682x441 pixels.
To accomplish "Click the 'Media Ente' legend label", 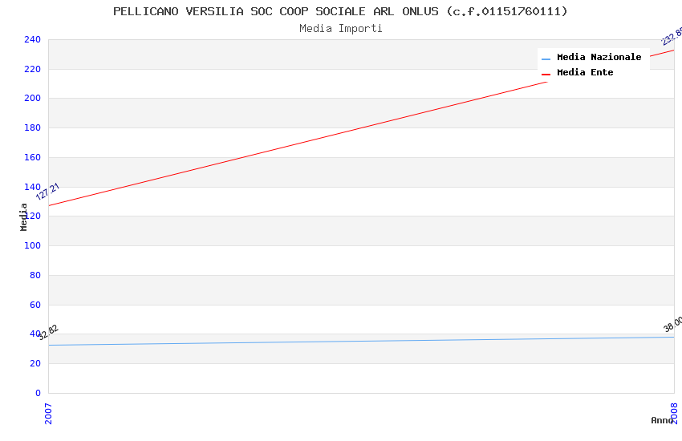I will 585,72.
